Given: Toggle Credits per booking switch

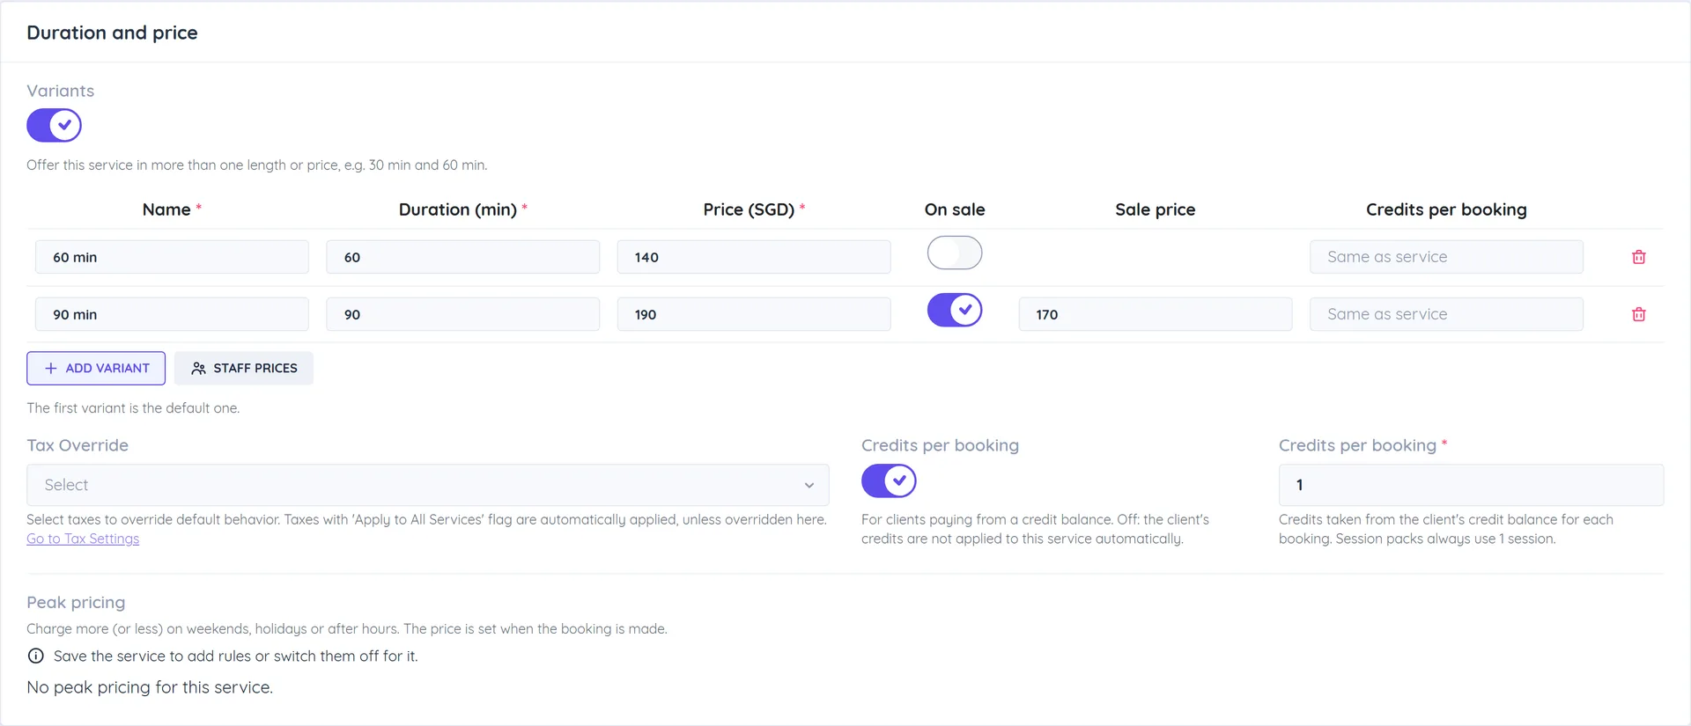Looking at the screenshot, I should tap(889, 480).
